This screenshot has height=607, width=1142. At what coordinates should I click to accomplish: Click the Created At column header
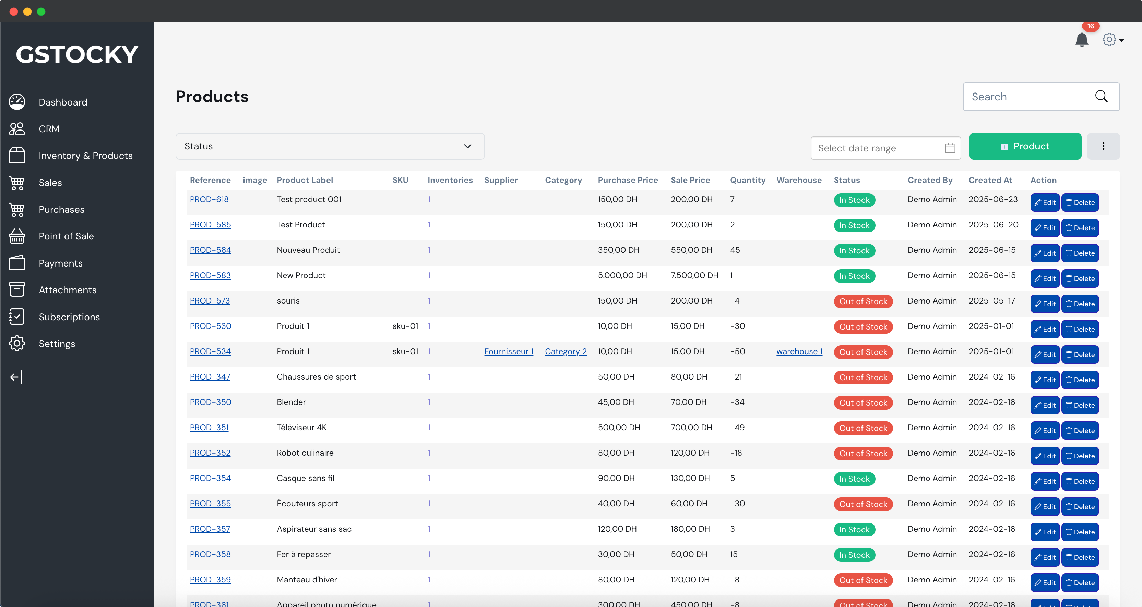pos(990,180)
